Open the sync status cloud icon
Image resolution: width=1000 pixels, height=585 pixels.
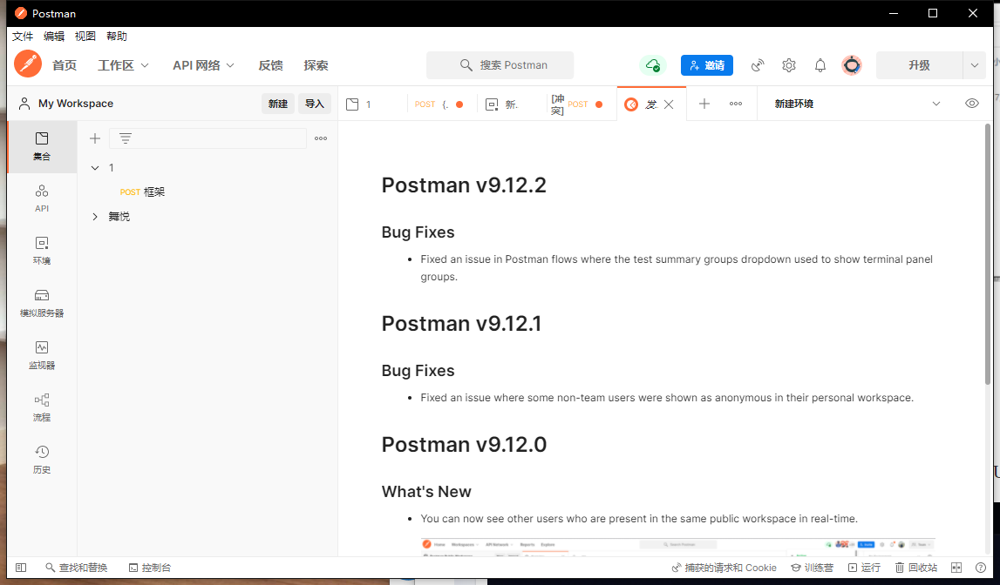pyautogui.click(x=652, y=65)
